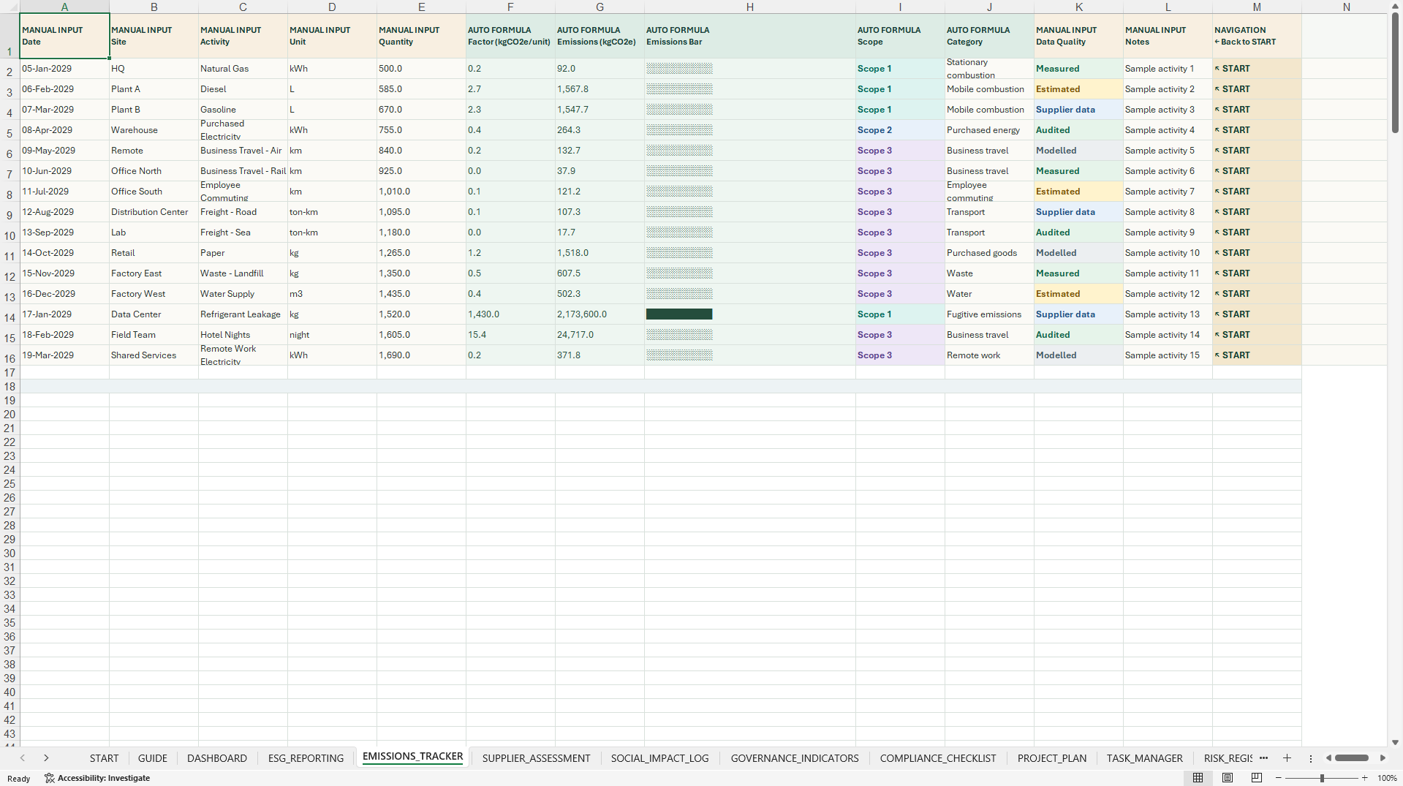Select the Fugitive emissions category cell
This screenshot has height=786, width=1403.
click(989, 314)
